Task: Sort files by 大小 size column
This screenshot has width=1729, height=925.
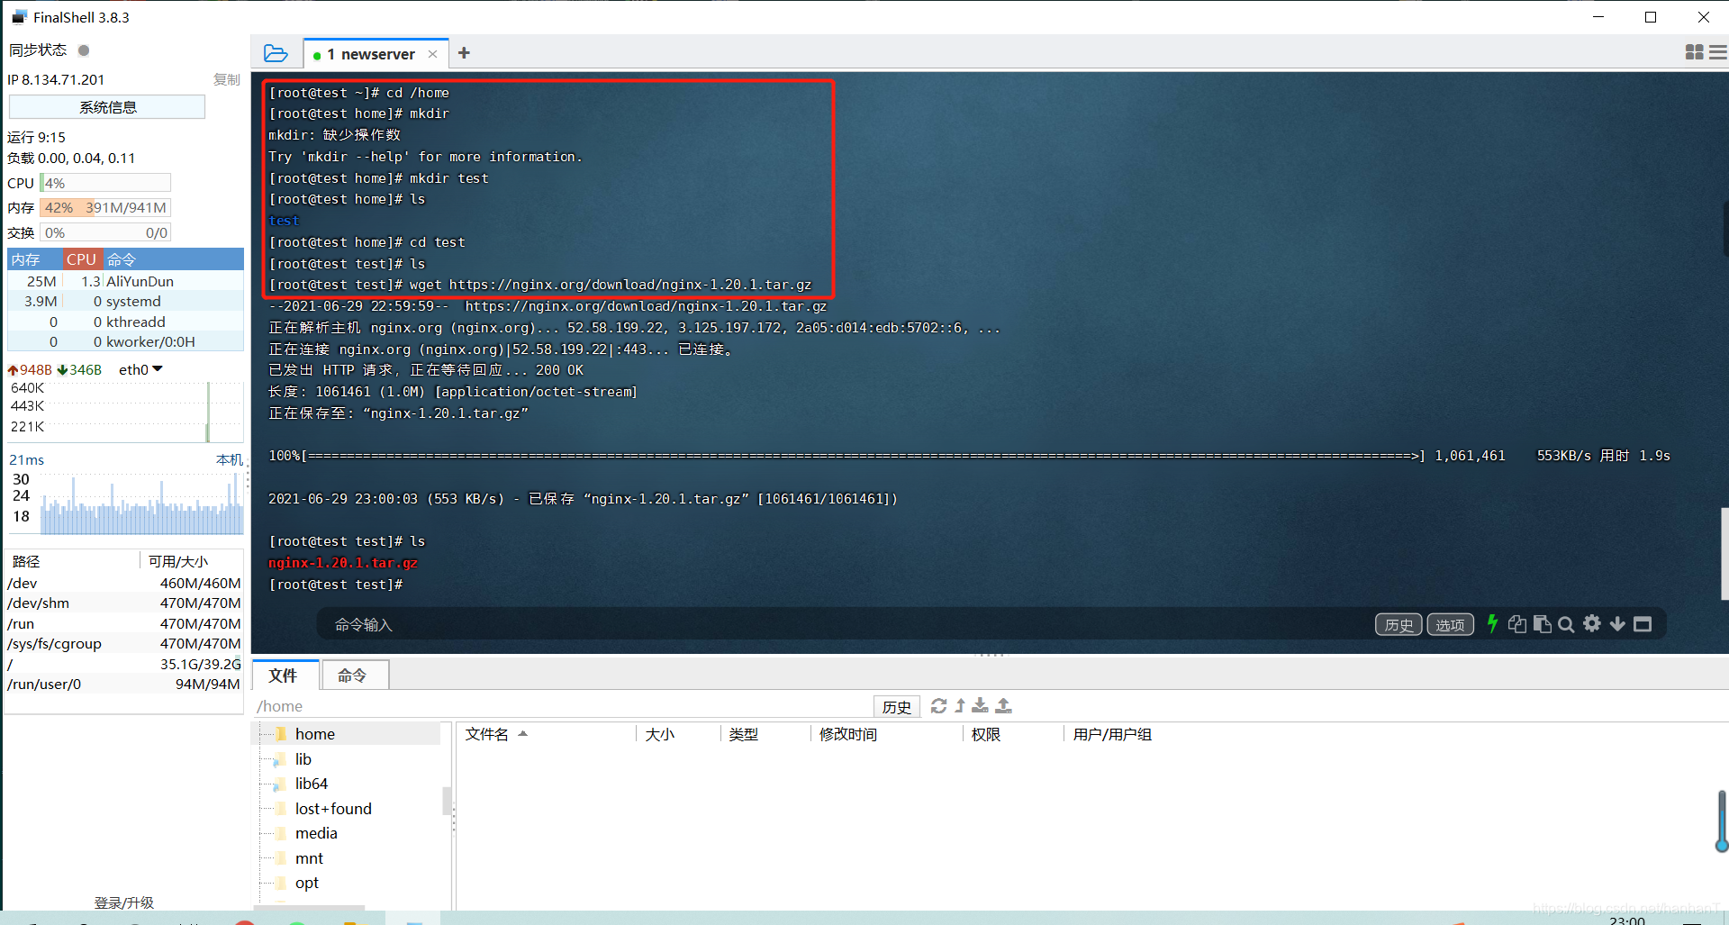Action: [x=678, y=734]
